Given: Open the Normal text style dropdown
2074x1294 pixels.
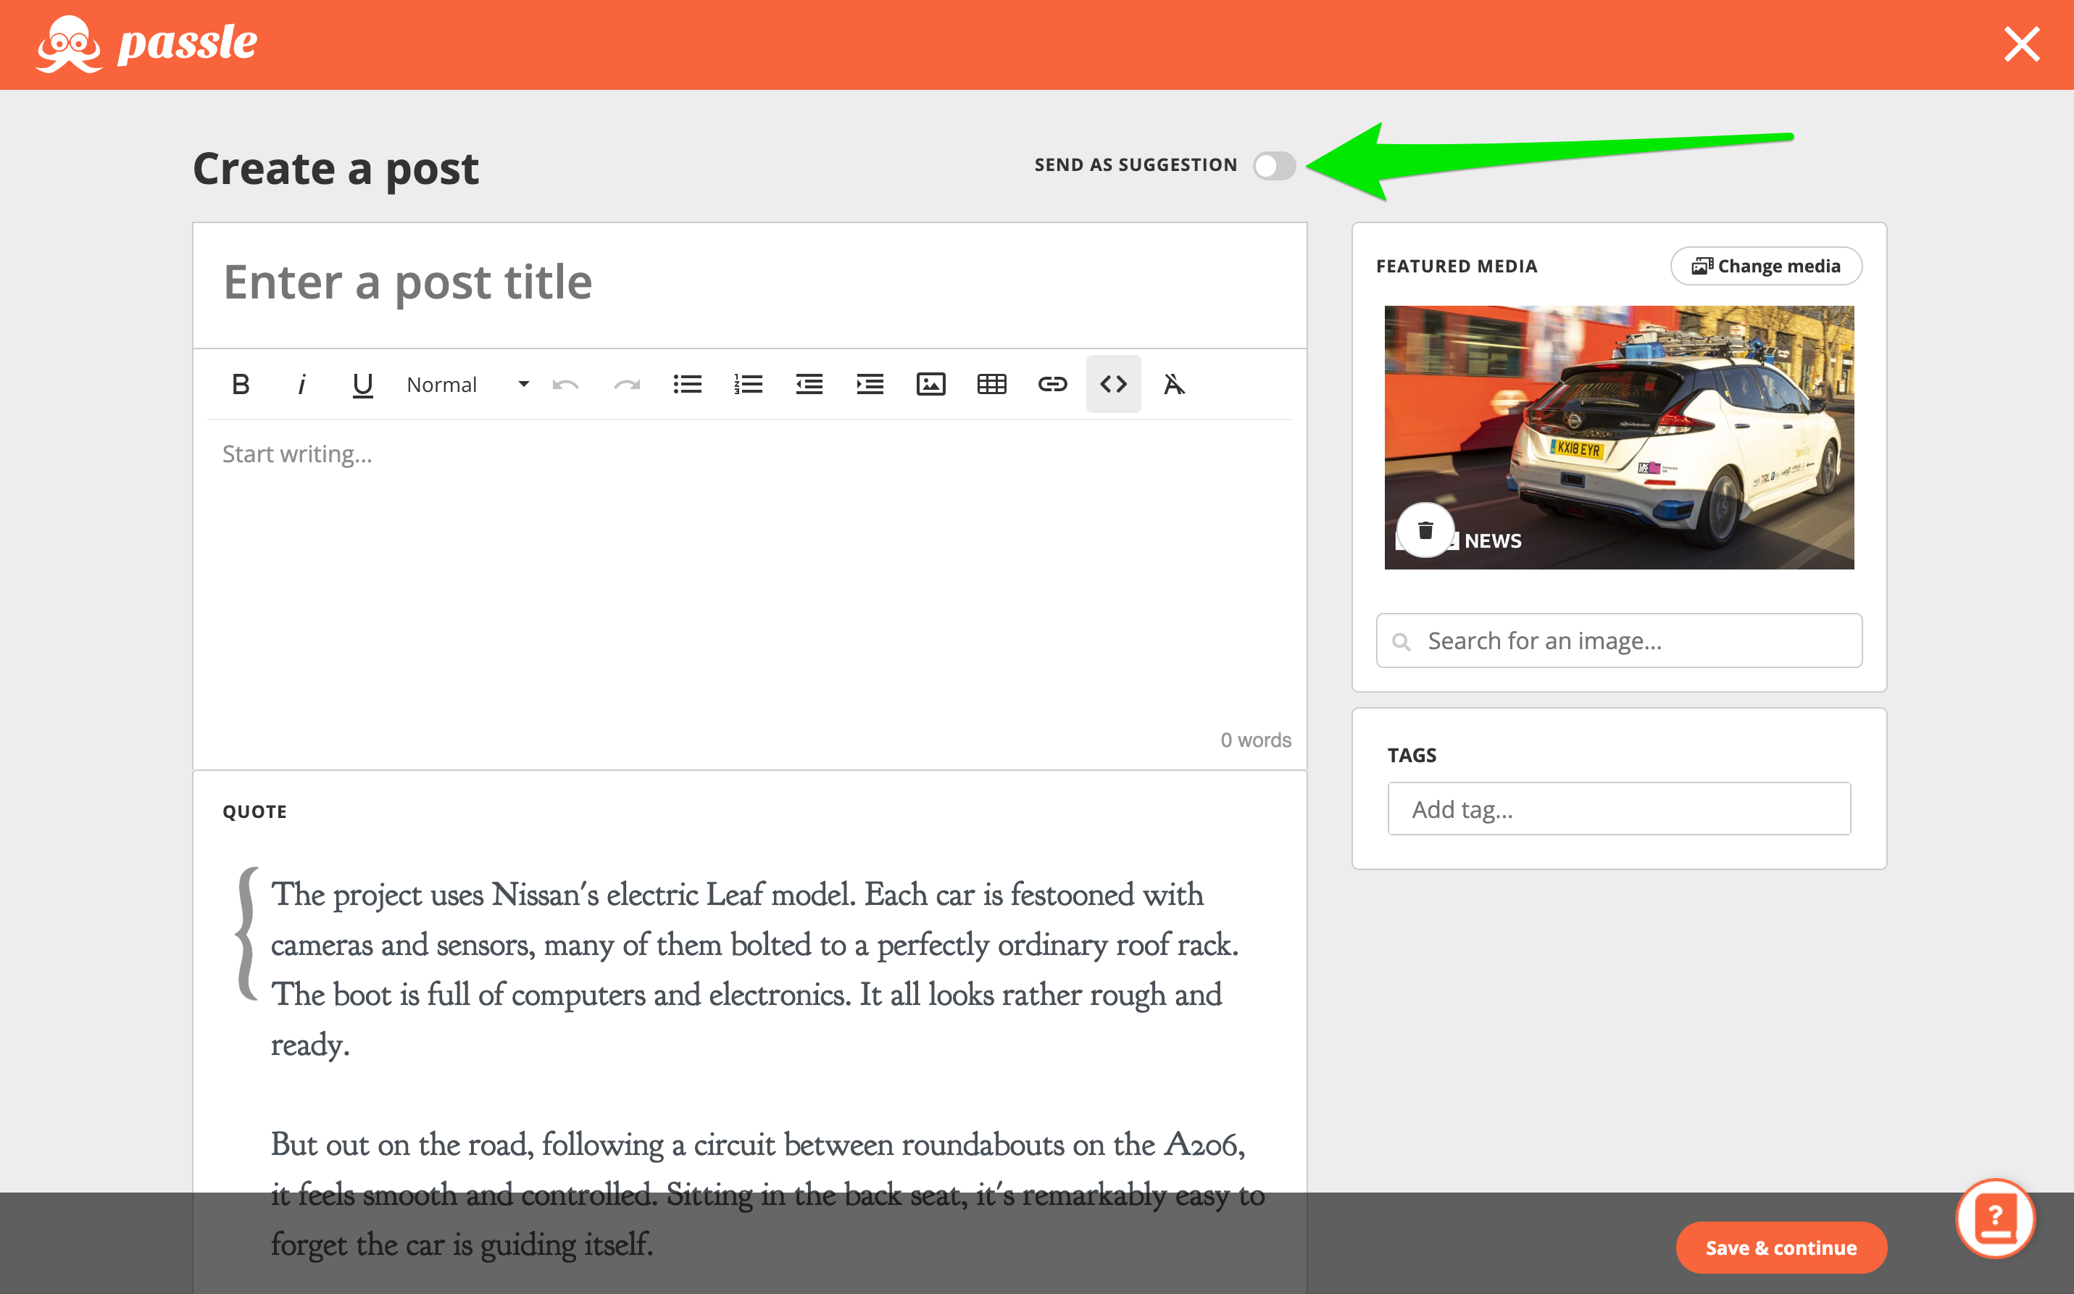Looking at the screenshot, I should 467,384.
